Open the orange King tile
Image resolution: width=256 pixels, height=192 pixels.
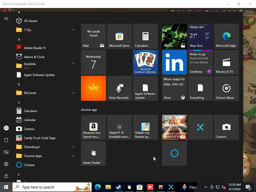(93, 88)
